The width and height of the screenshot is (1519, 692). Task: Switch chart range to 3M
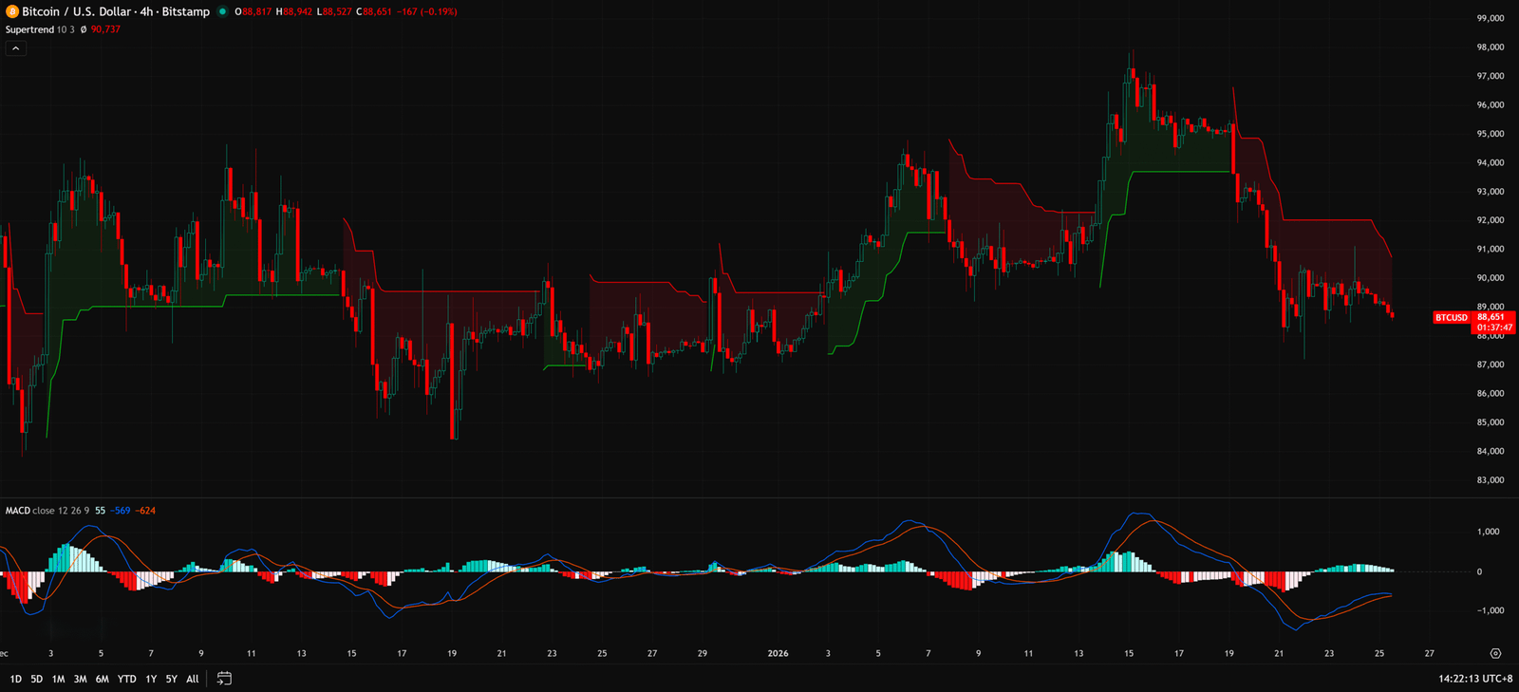tap(80, 679)
